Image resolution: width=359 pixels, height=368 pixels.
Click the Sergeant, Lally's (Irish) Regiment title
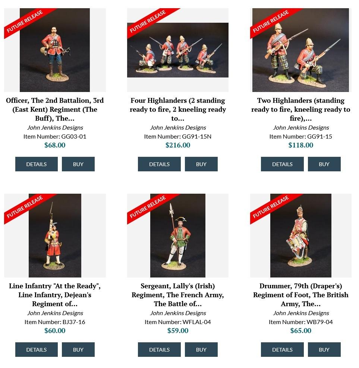tap(177, 295)
